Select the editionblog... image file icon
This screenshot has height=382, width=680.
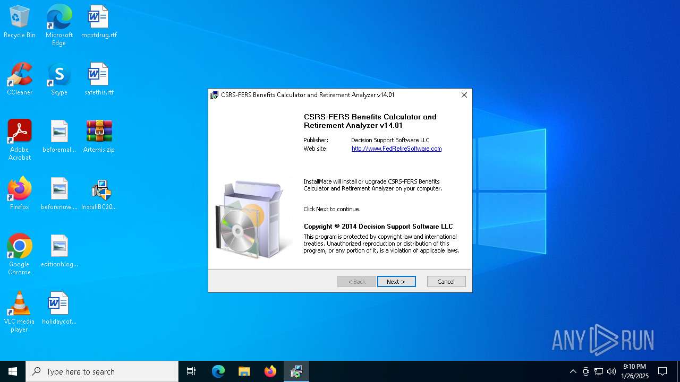(59, 251)
